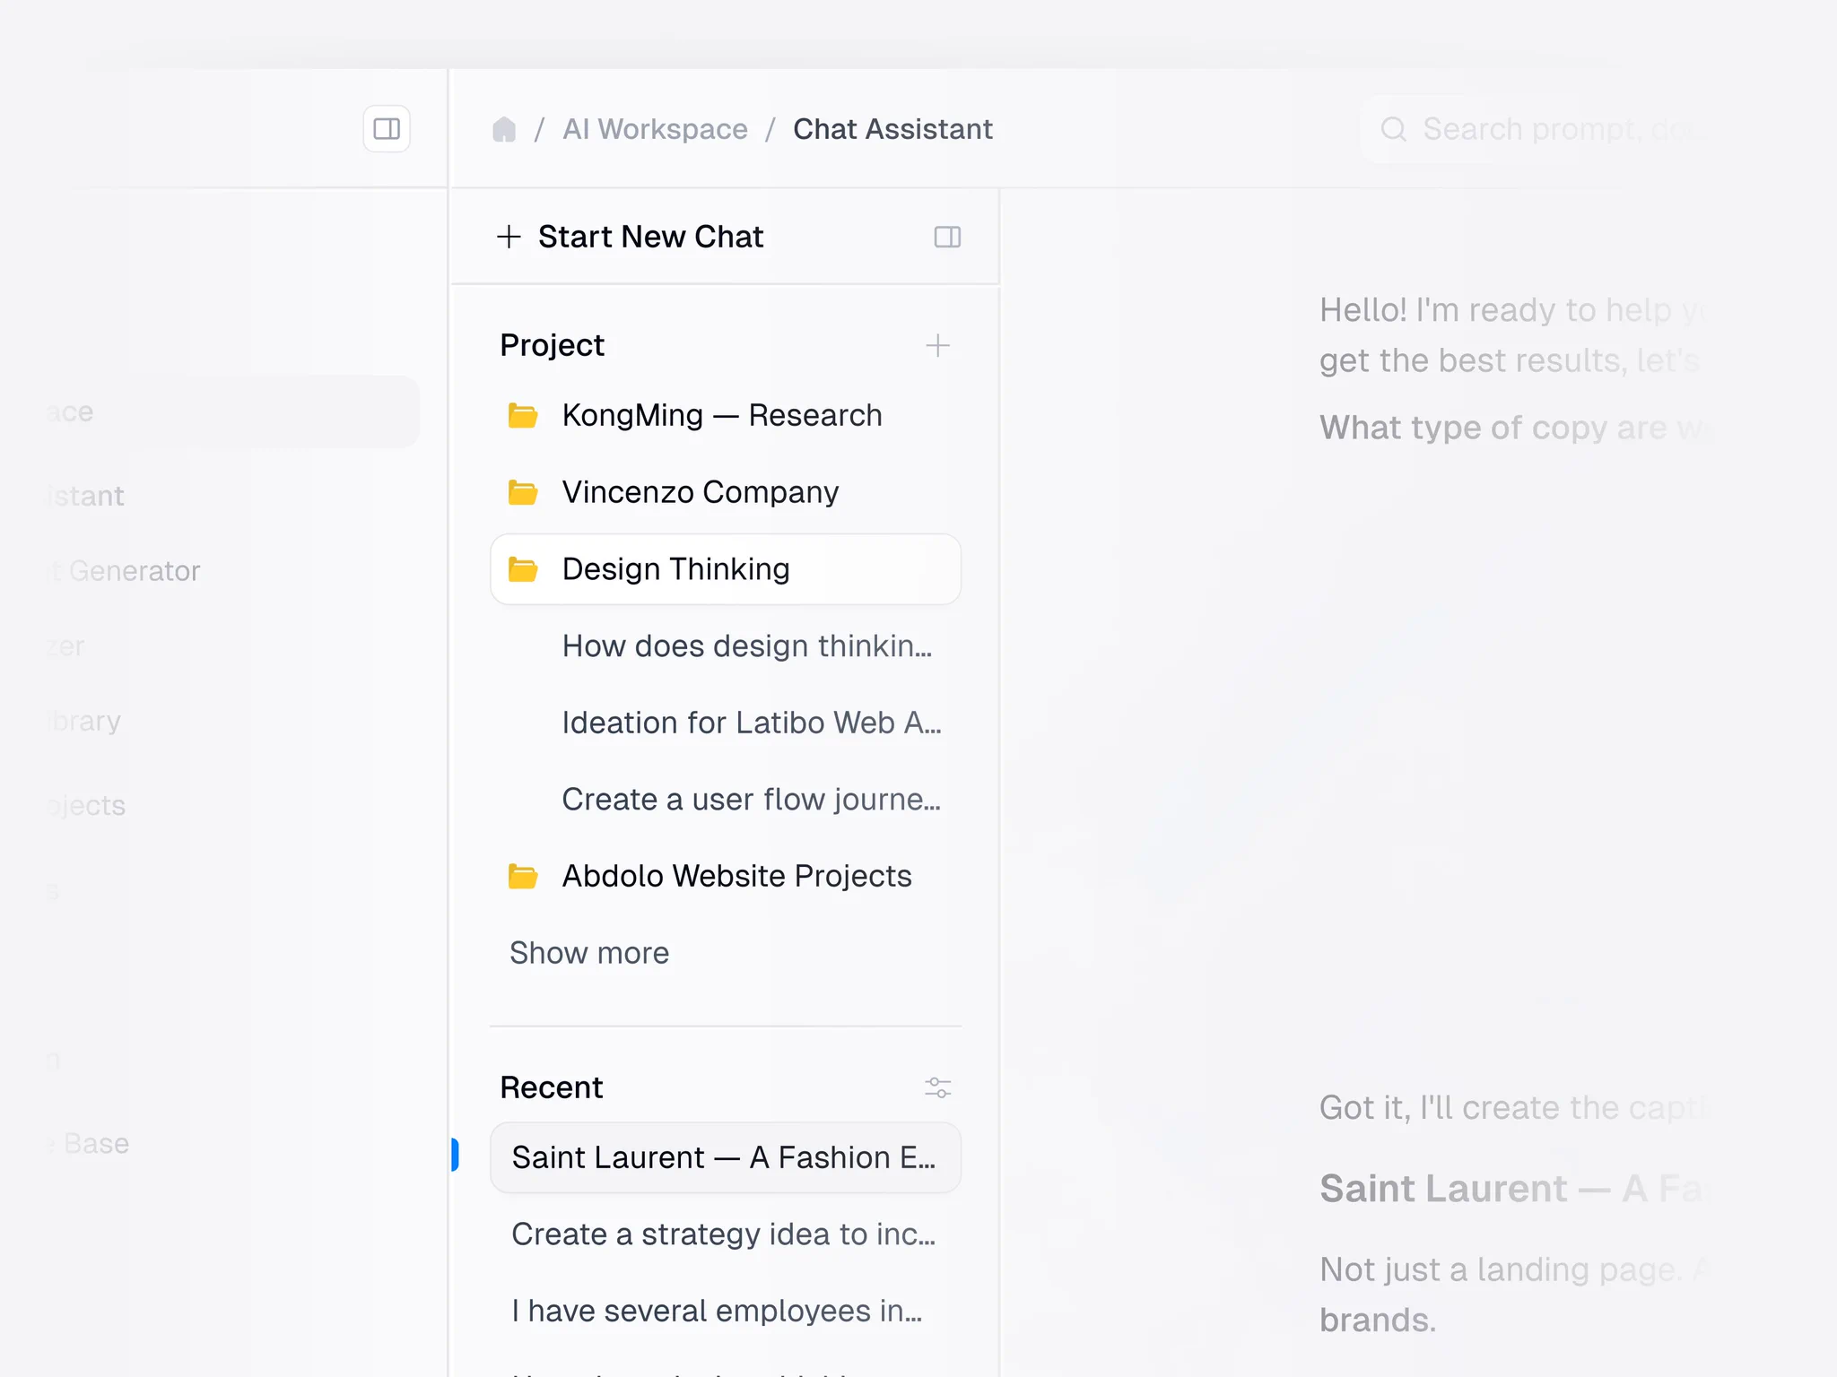
Task: Open Recent filter settings icon
Action: [937, 1087]
